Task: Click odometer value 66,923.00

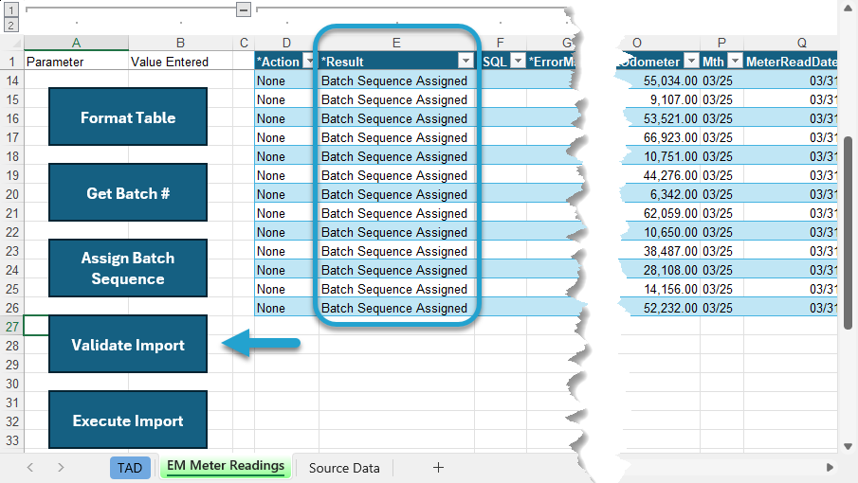Action: pyautogui.click(x=670, y=137)
